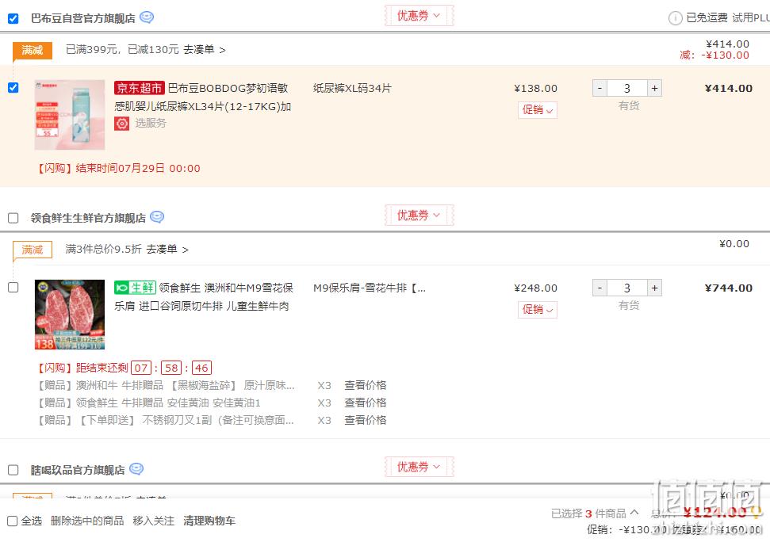The height and width of the screenshot is (542, 770).
Task: Uncheck the 巴布豆自营官方旗舰店 store checkbox
Action: [13, 19]
